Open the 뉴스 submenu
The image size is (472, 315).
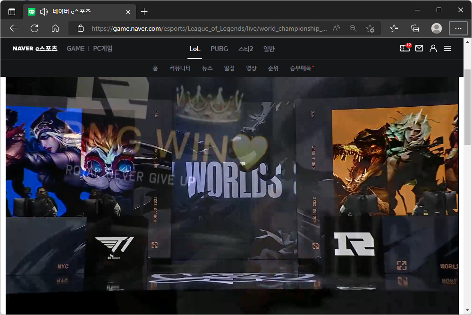207,68
